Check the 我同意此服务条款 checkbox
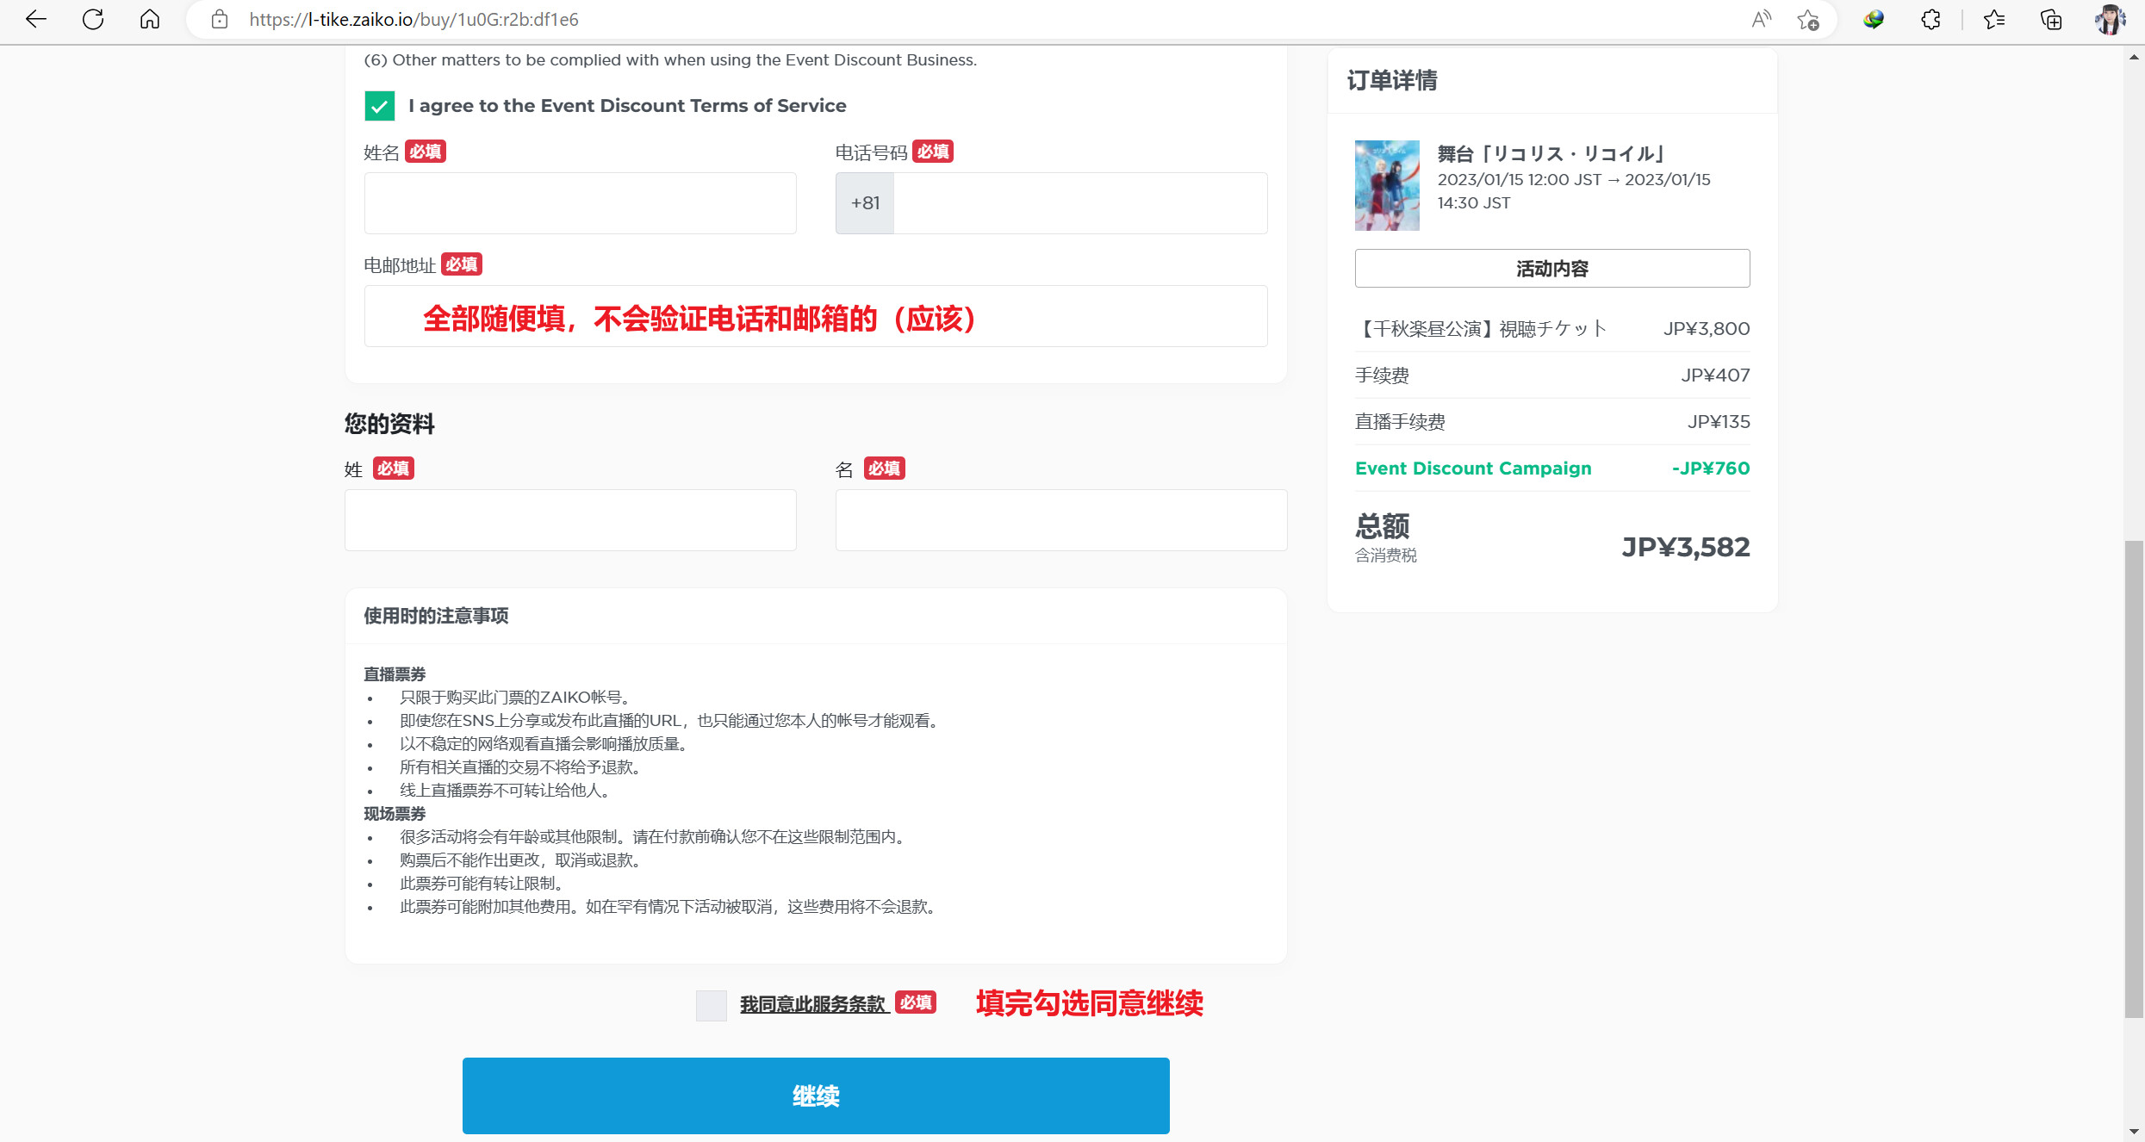2145x1142 pixels. tap(712, 1005)
